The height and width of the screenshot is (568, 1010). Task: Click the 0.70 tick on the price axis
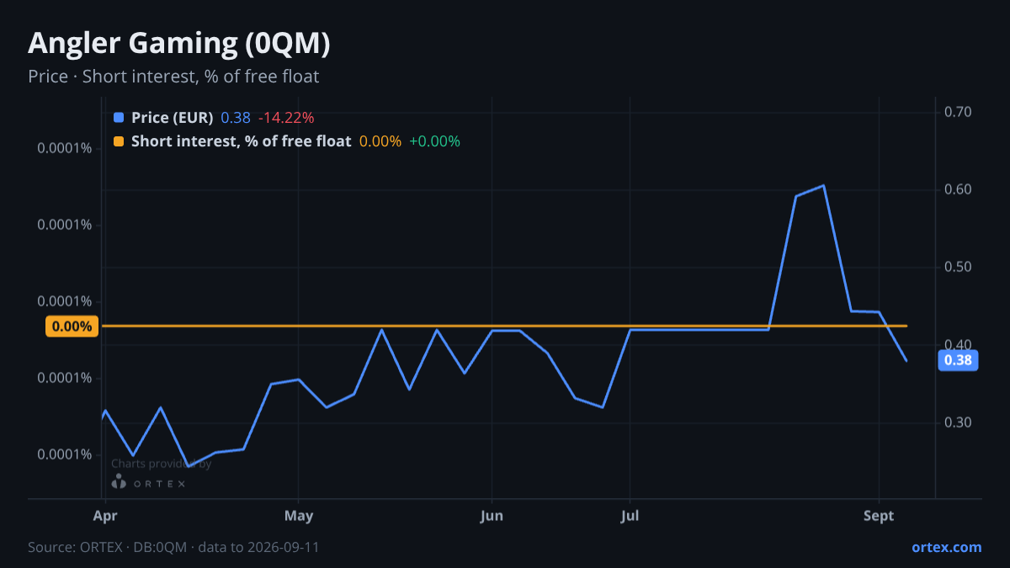point(959,113)
